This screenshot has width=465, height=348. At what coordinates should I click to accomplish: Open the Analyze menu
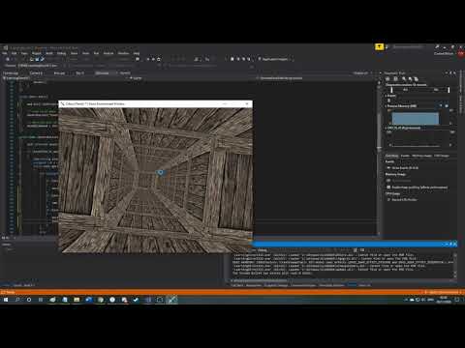[x=108, y=53]
